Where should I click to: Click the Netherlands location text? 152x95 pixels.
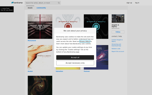click(116, 28)
